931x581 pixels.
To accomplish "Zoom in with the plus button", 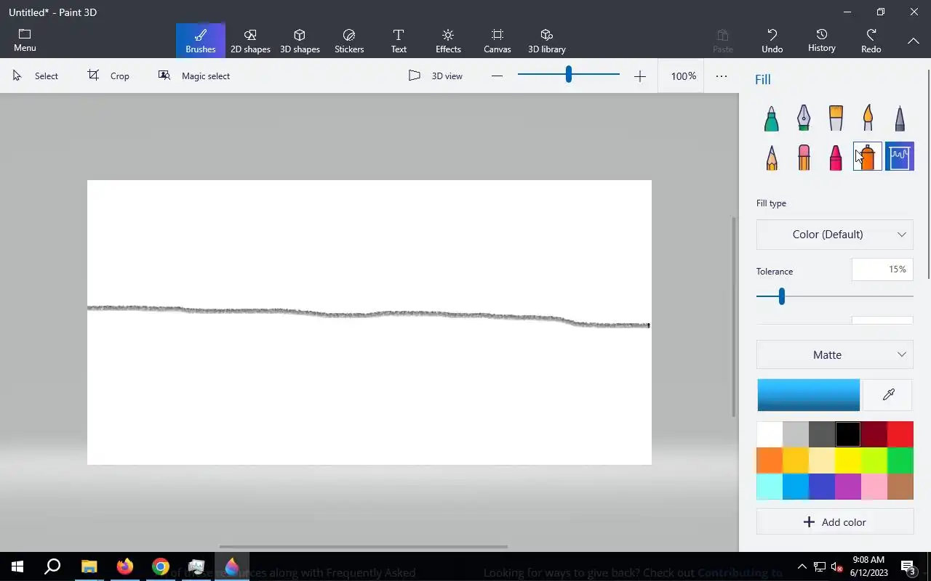I will tap(639, 76).
